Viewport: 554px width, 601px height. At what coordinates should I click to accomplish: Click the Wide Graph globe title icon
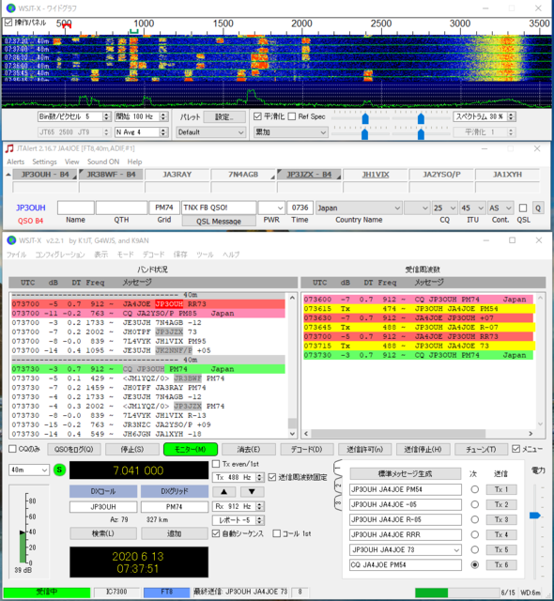pyautogui.click(x=10, y=8)
